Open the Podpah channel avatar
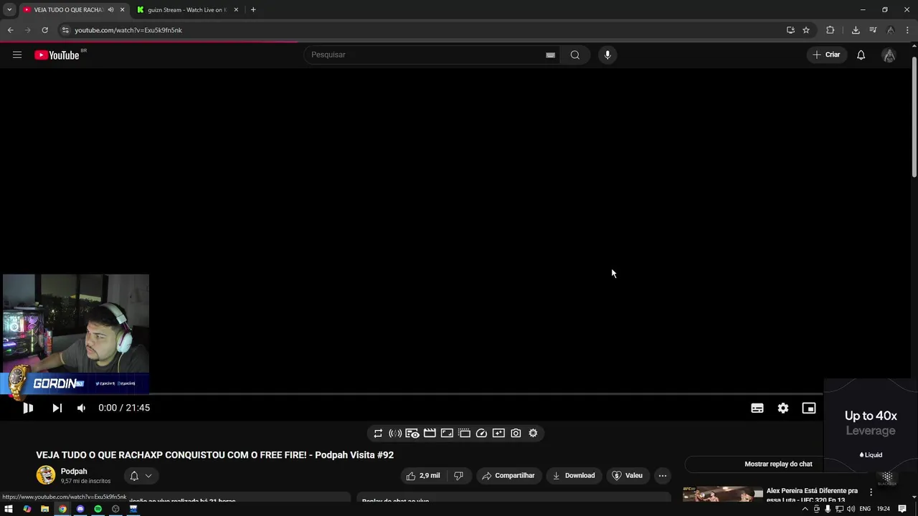 [46, 475]
